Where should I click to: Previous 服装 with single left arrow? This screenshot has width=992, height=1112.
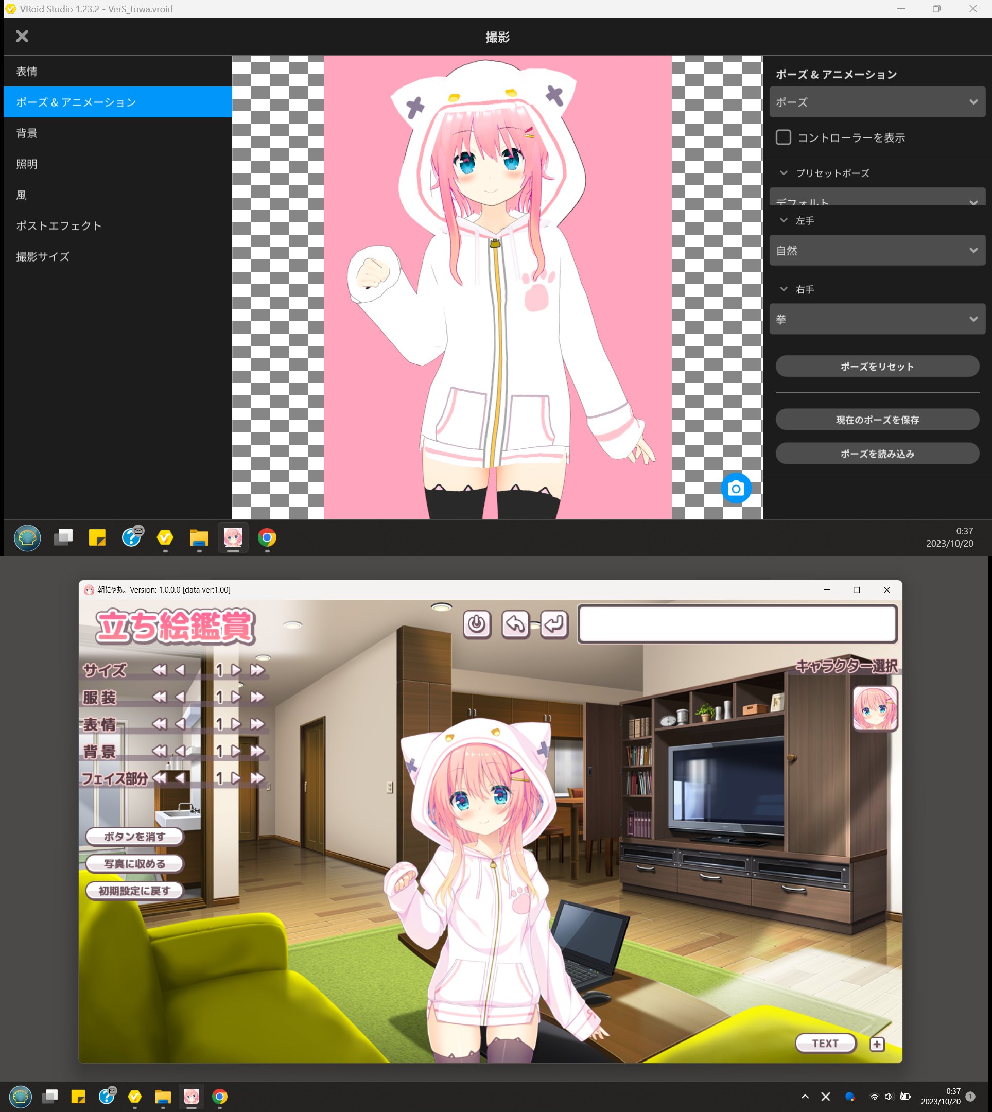tap(180, 697)
